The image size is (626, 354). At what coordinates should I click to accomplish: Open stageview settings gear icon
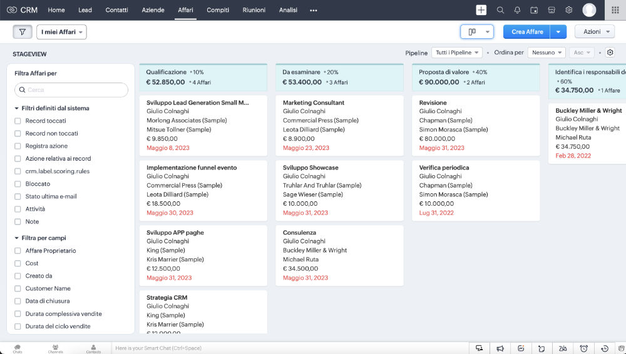tap(610, 53)
